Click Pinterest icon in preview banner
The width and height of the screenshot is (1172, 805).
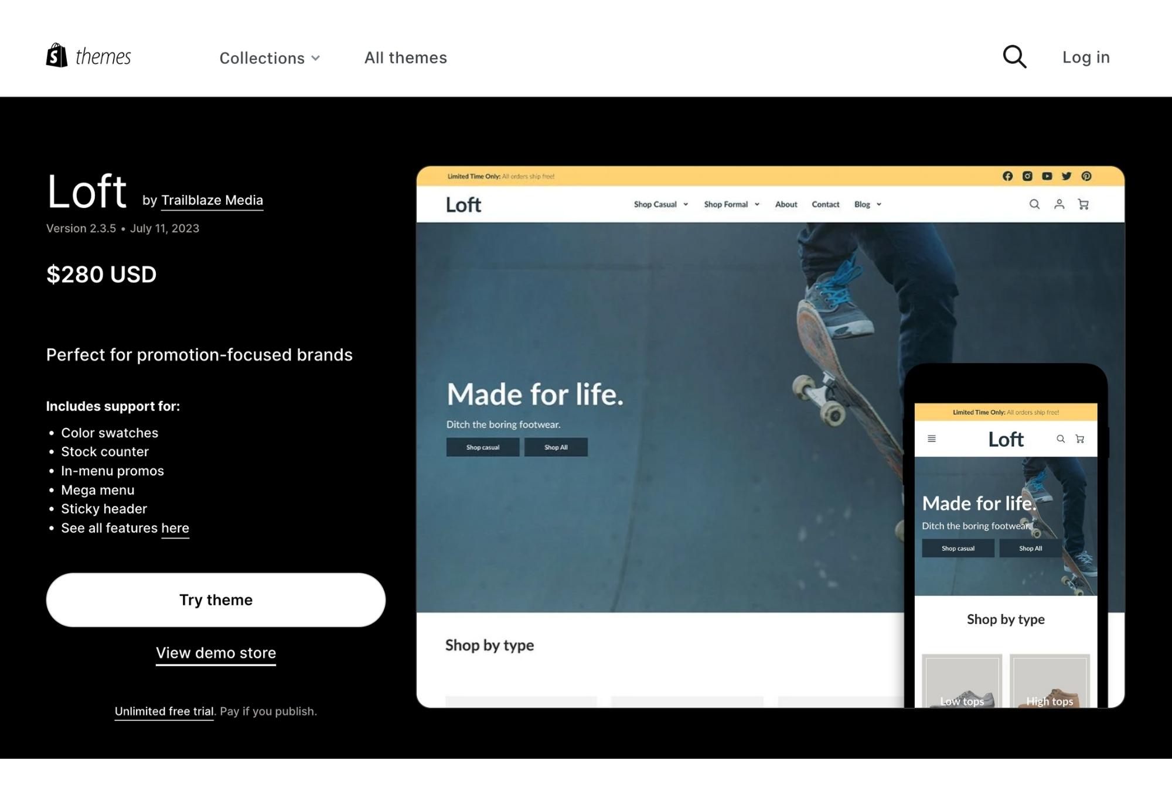1086,176
